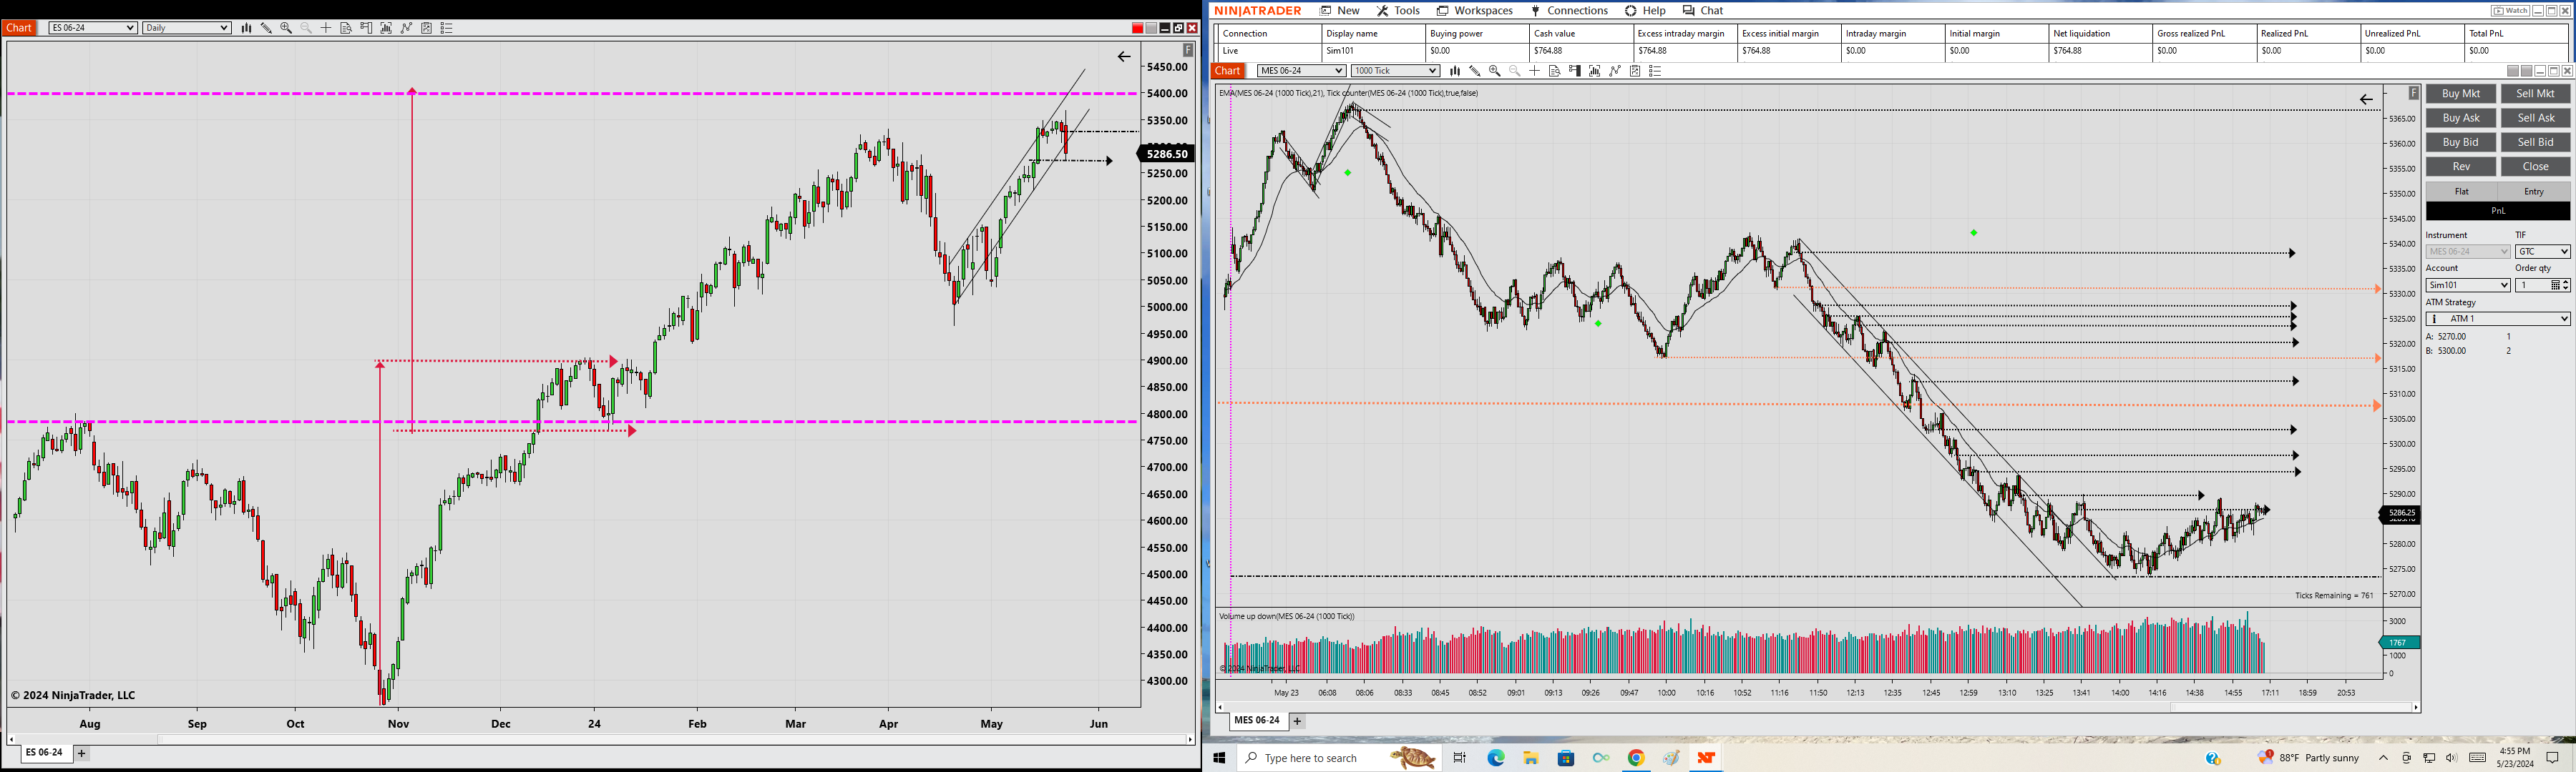This screenshot has height=772, width=2576.
Task: Open Google Chrome from the taskbar
Action: pyautogui.click(x=1636, y=758)
